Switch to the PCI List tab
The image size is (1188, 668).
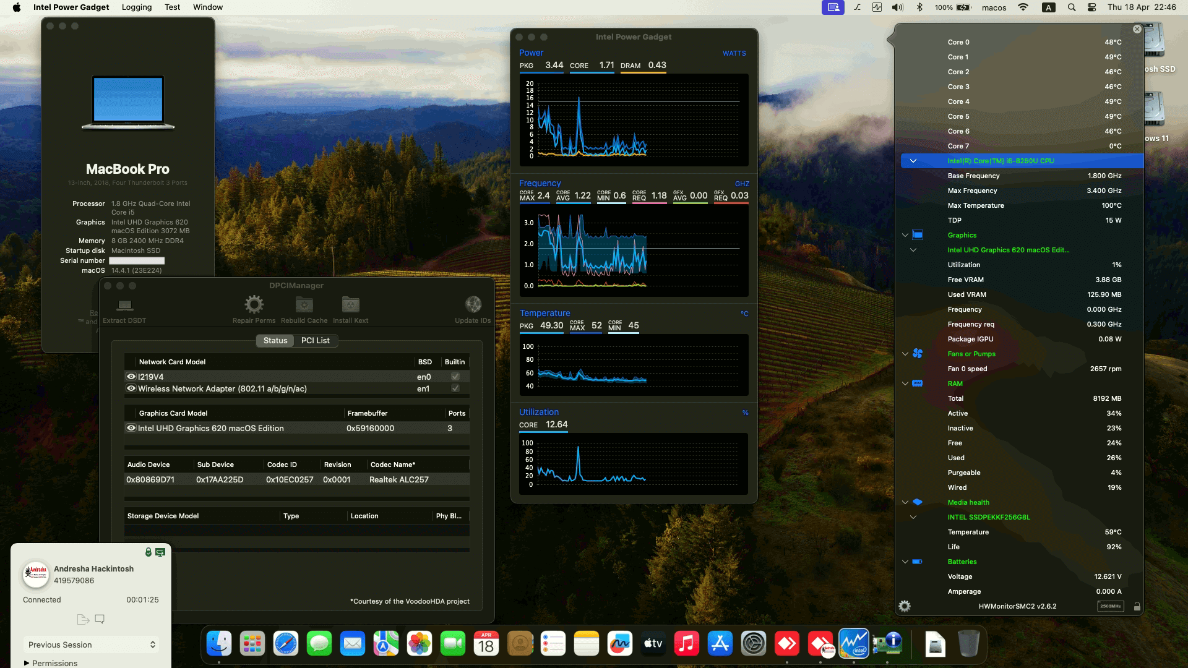click(x=316, y=341)
